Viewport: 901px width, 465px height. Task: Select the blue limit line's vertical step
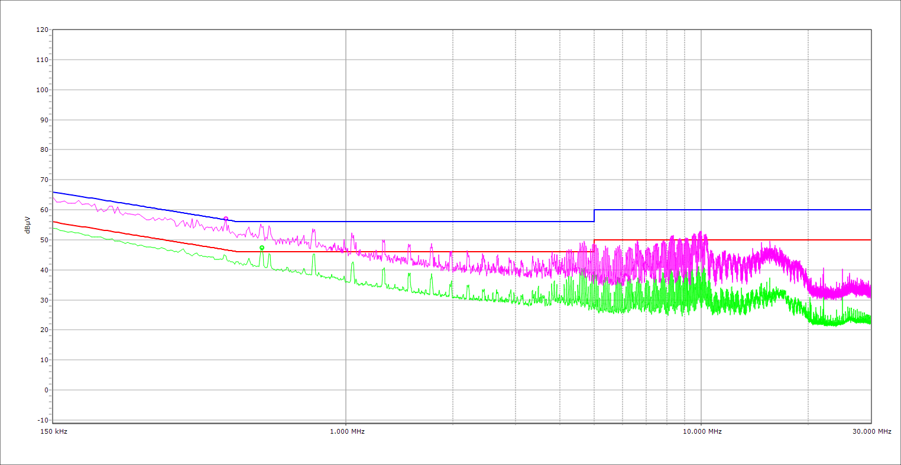click(x=594, y=216)
